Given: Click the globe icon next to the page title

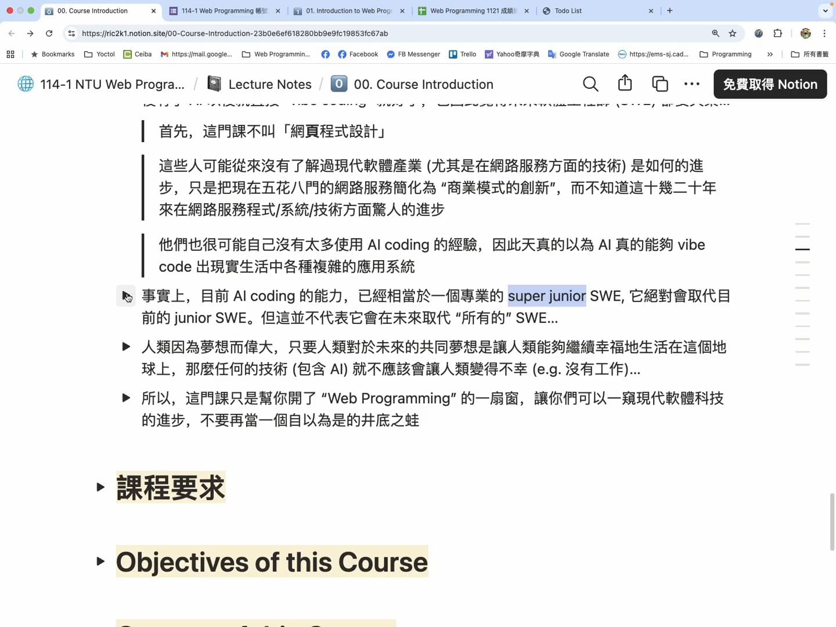Looking at the screenshot, I should [x=26, y=84].
